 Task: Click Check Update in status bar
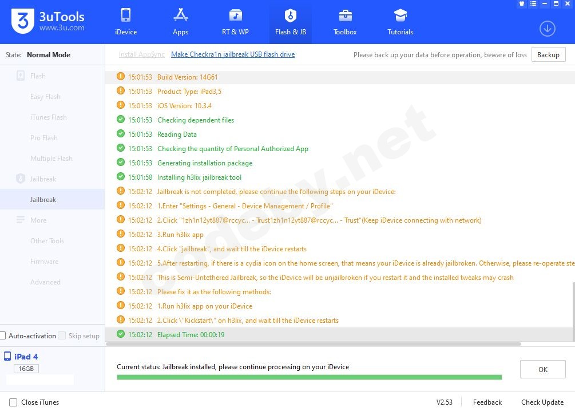pos(542,402)
